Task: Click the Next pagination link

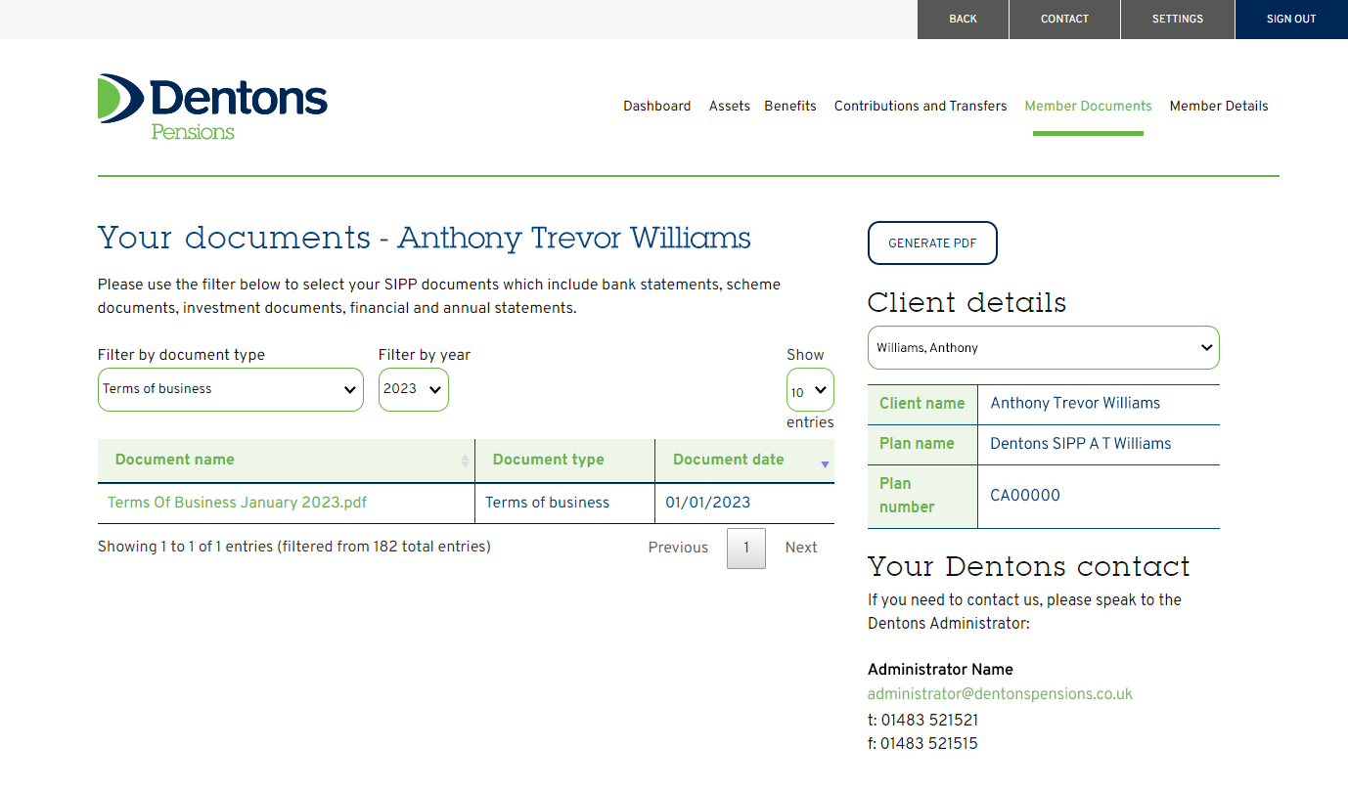Action: (x=801, y=548)
